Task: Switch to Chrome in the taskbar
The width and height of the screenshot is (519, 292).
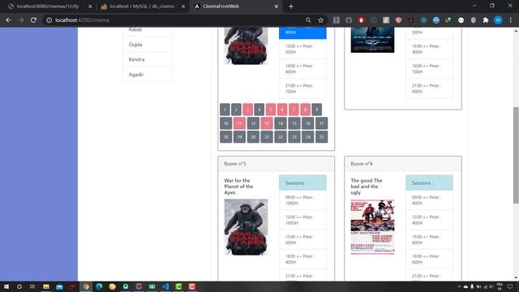Action: 86,286
